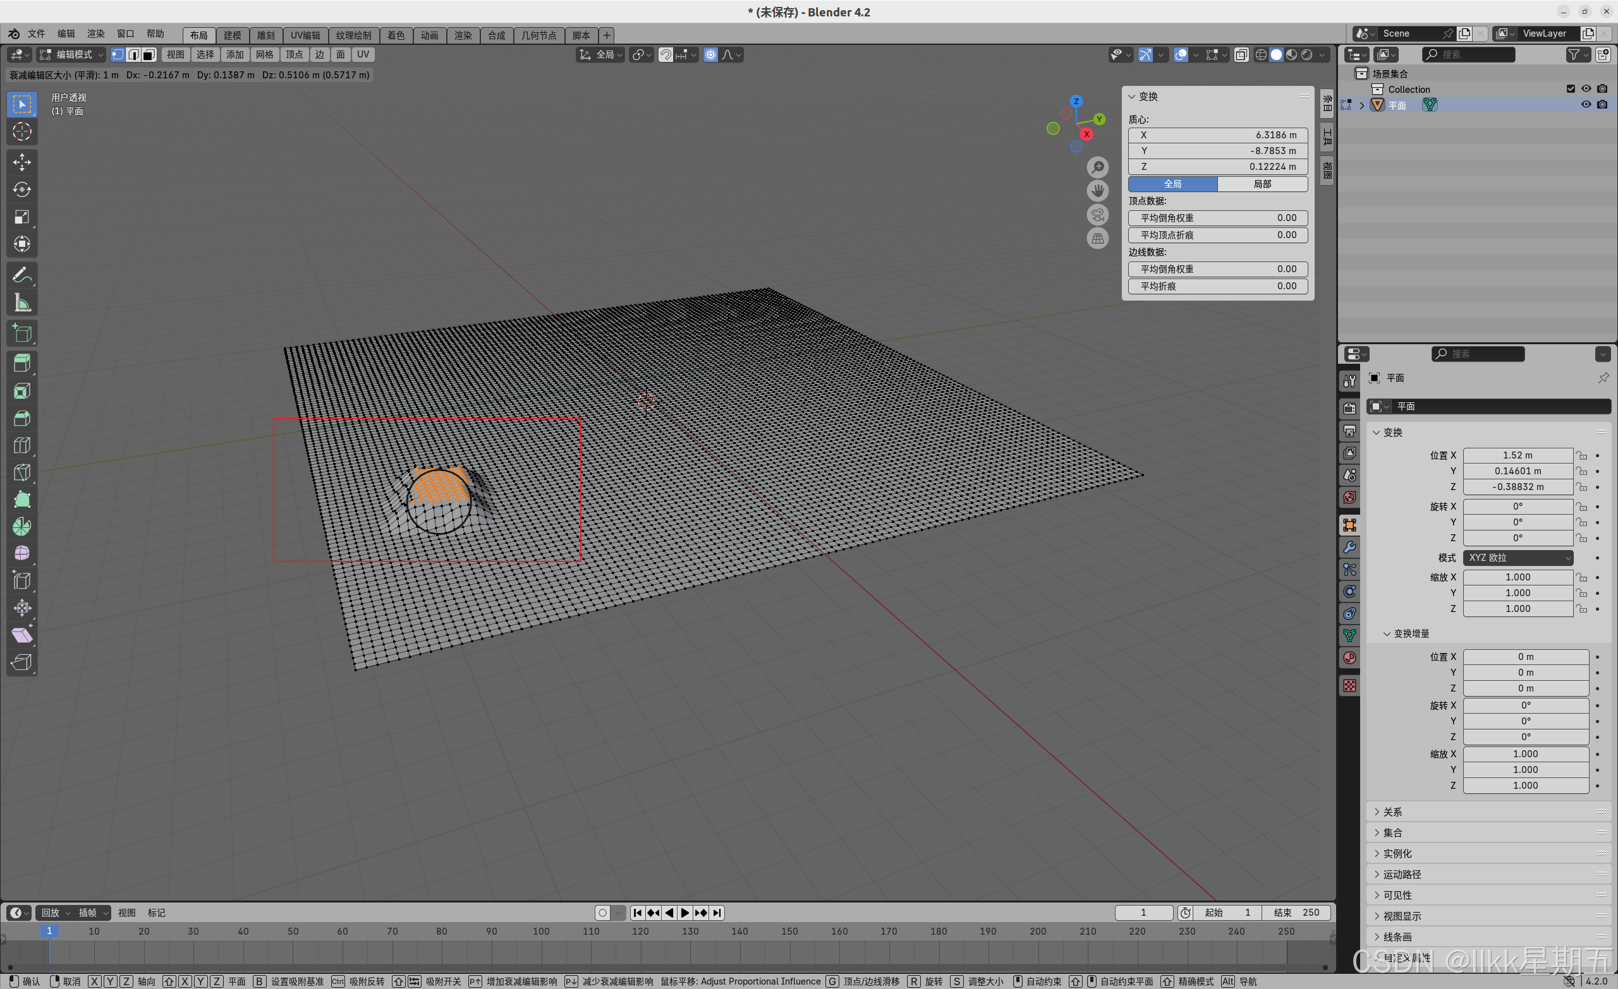Activate the Measure tool

[21, 303]
